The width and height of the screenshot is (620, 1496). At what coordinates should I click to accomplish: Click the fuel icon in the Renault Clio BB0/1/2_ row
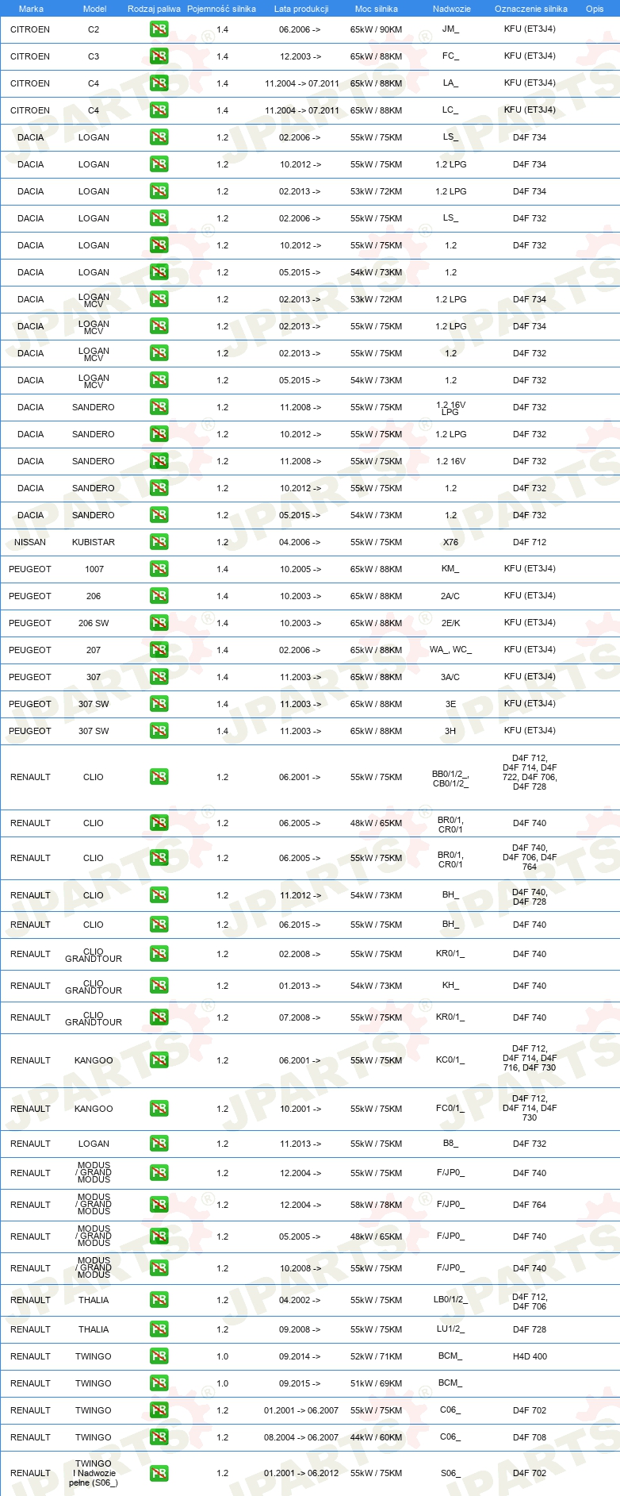click(159, 777)
